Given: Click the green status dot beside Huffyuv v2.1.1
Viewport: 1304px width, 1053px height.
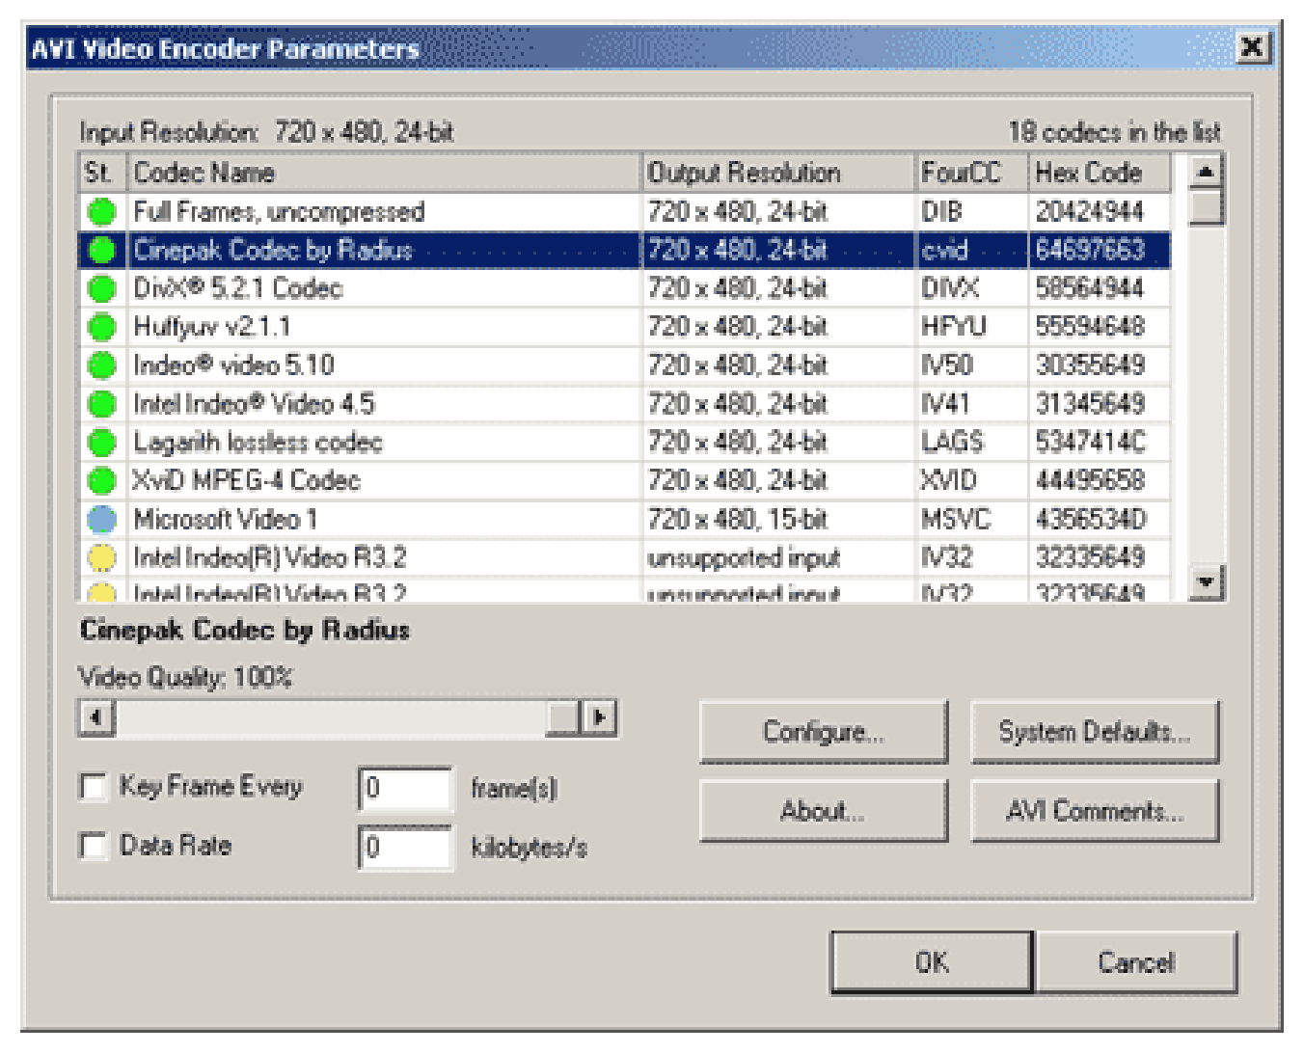Looking at the screenshot, I should tap(101, 327).
